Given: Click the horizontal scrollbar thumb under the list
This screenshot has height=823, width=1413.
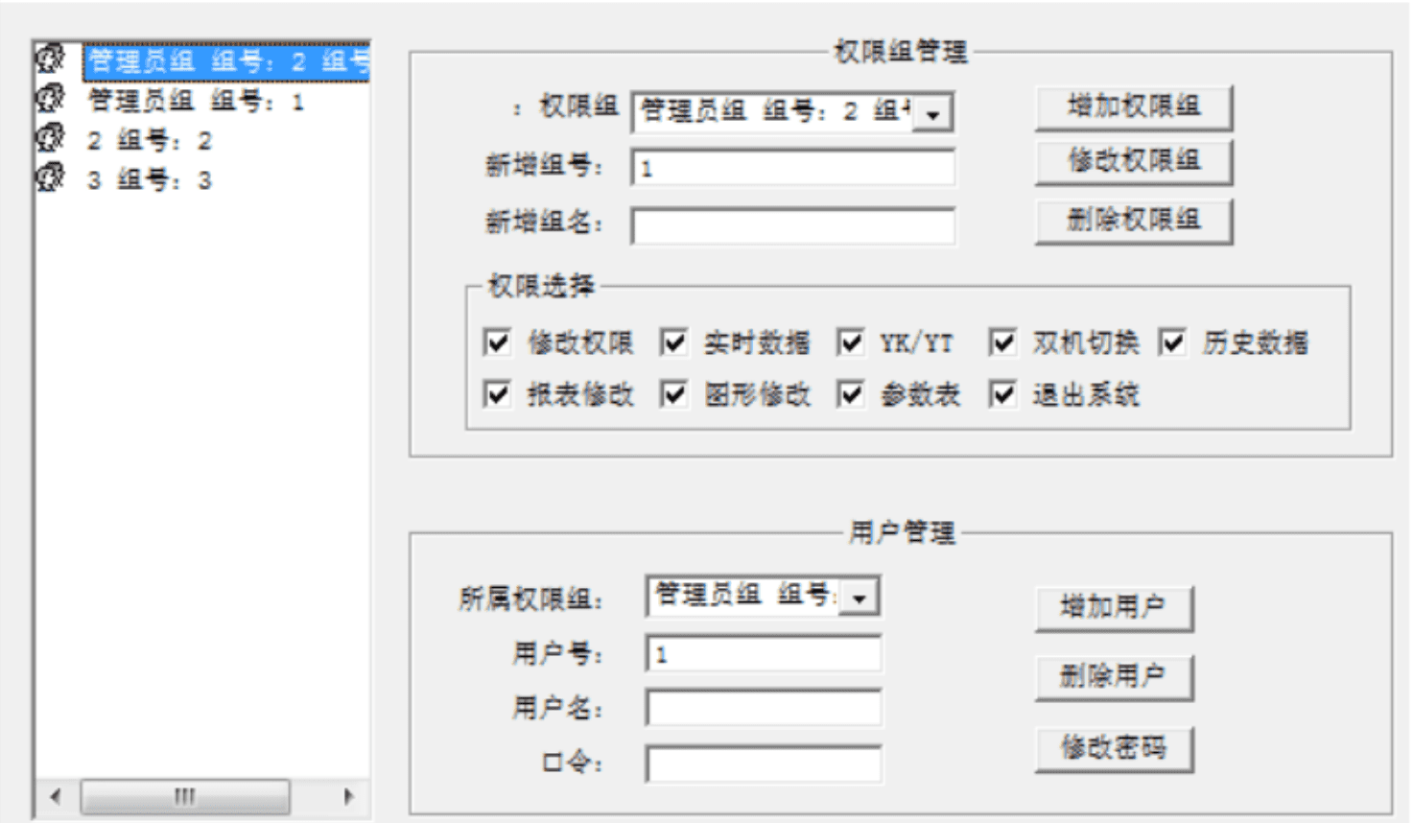Looking at the screenshot, I should 184,796.
